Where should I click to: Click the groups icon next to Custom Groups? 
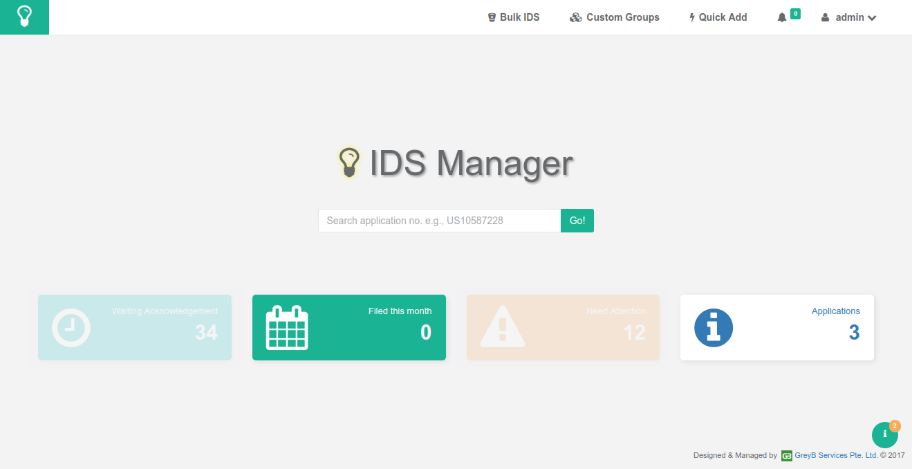[575, 17]
